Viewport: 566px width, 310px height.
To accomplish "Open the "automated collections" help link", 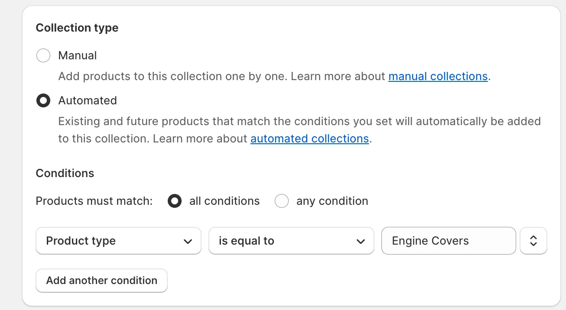I will [309, 139].
